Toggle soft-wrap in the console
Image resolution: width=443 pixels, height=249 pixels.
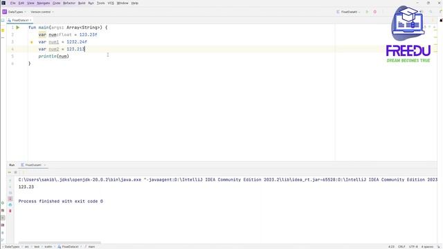point(10,193)
